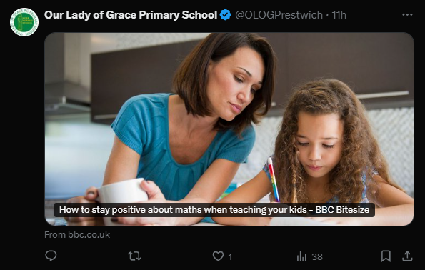The image size is (425, 270).
Task: Click the @OLOGPrestwich handle
Action: (279, 15)
